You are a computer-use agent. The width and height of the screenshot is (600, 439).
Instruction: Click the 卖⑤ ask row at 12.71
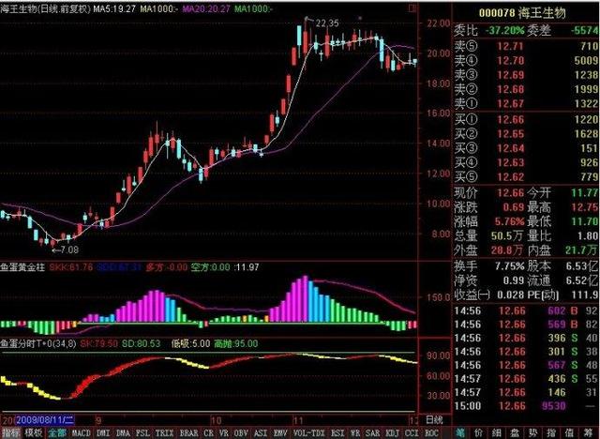coord(526,46)
